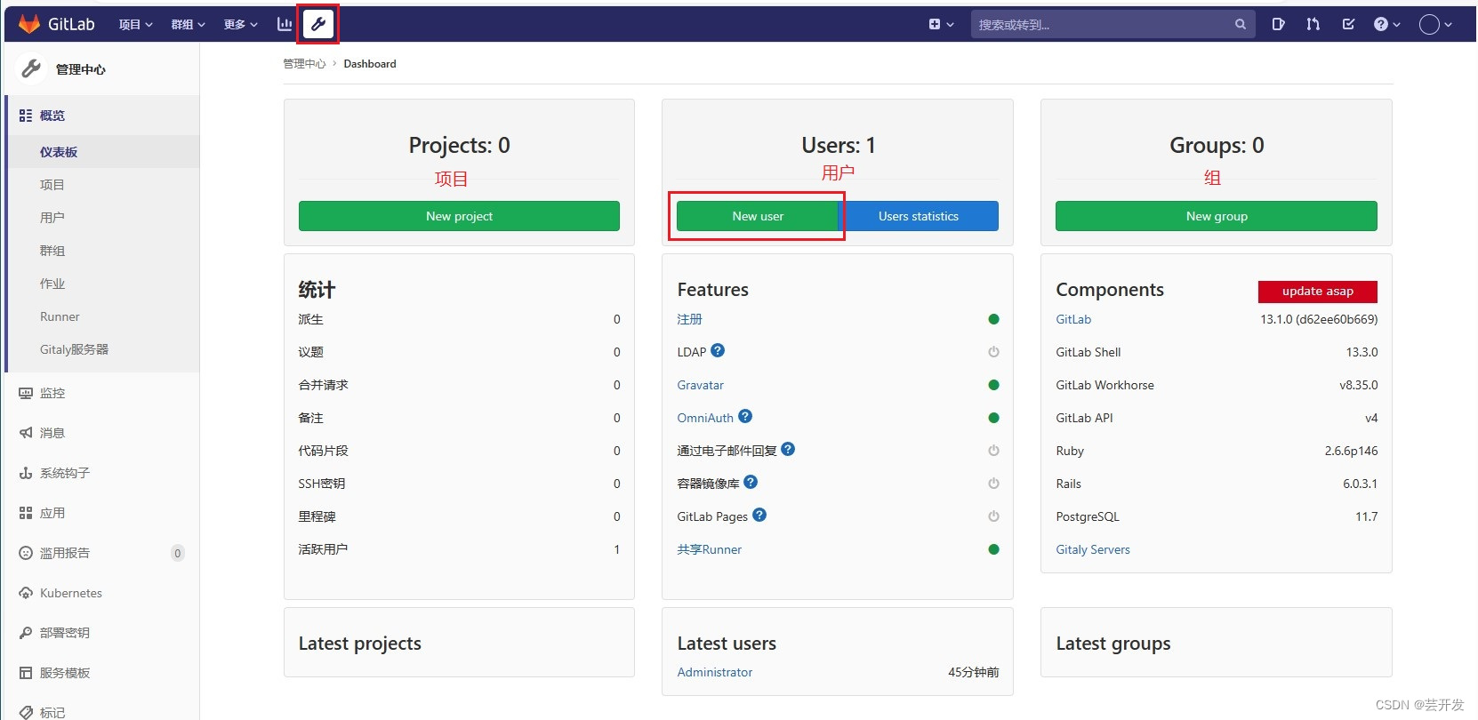Click the 部署密钥 key sidebar icon
The width and height of the screenshot is (1478, 720).
(x=26, y=633)
